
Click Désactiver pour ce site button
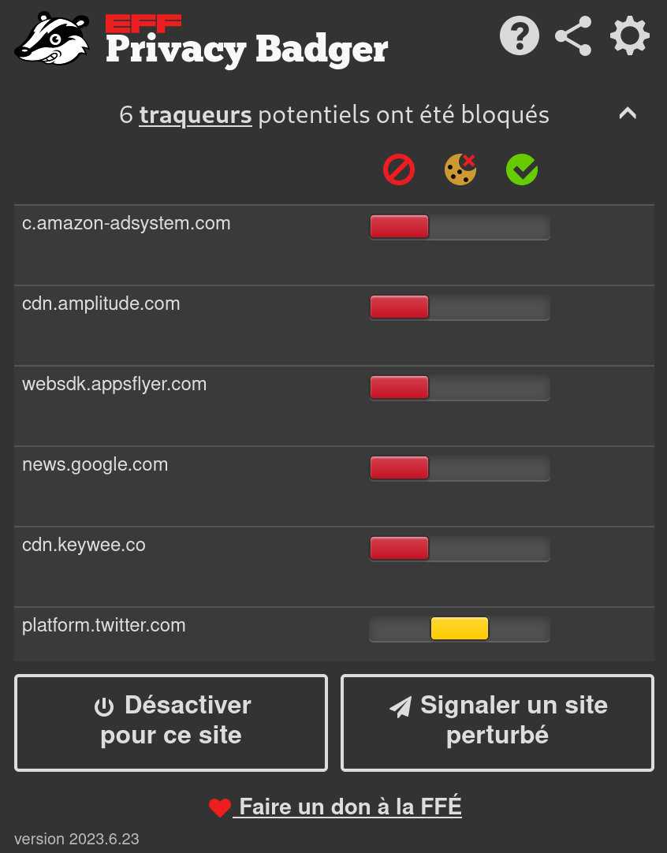(171, 722)
